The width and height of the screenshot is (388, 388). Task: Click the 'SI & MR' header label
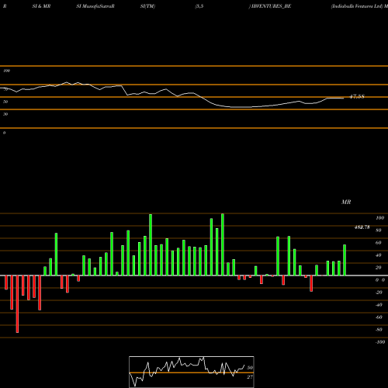(41, 6)
